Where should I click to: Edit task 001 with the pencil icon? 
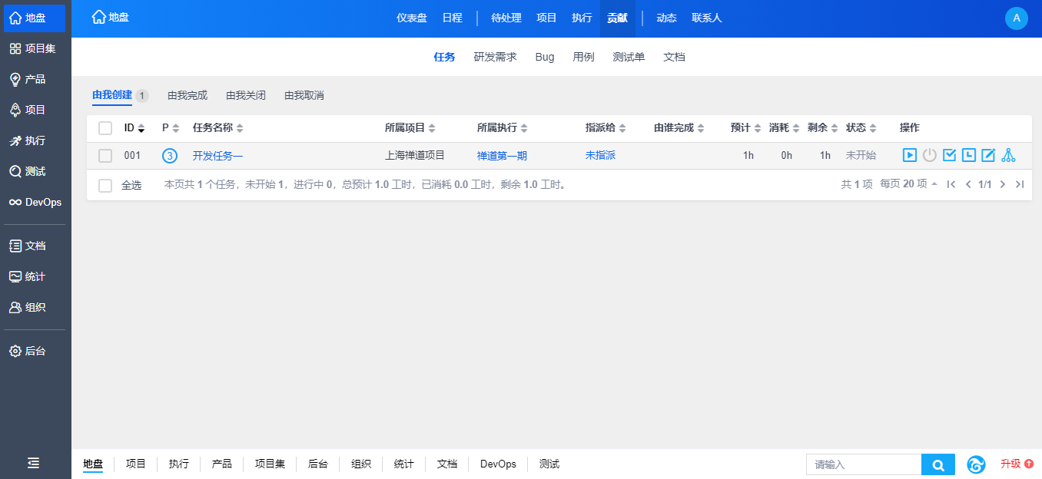pos(988,156)
